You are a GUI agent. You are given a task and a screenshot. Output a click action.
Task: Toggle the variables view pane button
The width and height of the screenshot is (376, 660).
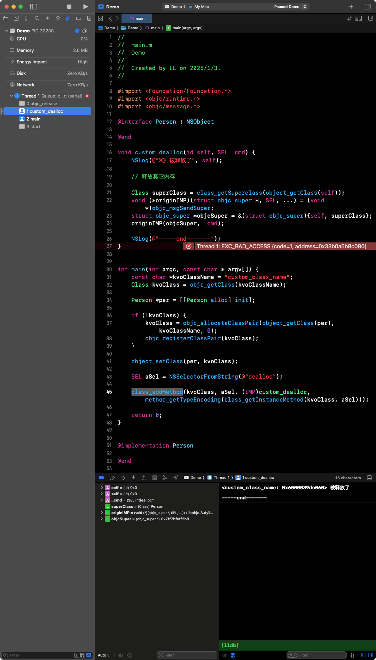[363, 655]
